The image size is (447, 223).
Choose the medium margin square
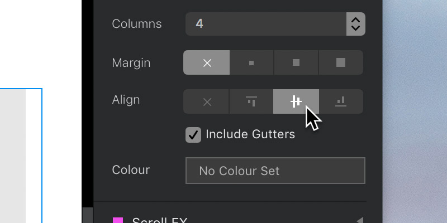click(296, 62)
